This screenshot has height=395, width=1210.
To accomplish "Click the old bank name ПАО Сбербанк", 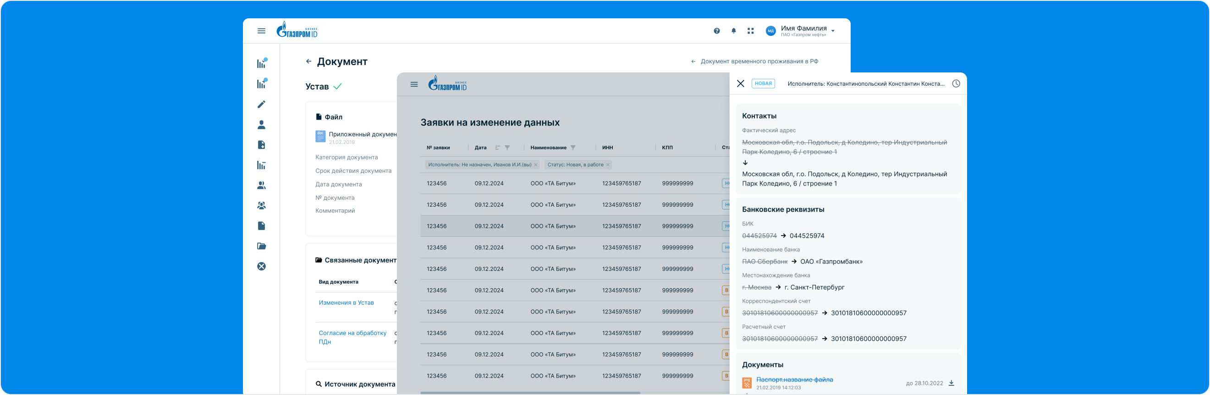I will pos(764,262).
